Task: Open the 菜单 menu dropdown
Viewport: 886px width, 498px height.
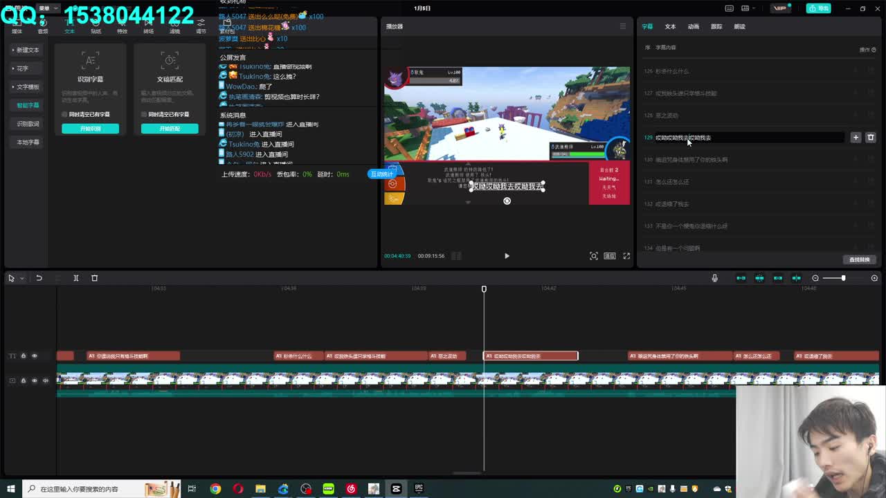Action: 48,8
